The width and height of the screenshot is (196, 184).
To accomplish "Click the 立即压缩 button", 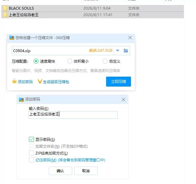I will pyautogui.click(x=119, y=82).
